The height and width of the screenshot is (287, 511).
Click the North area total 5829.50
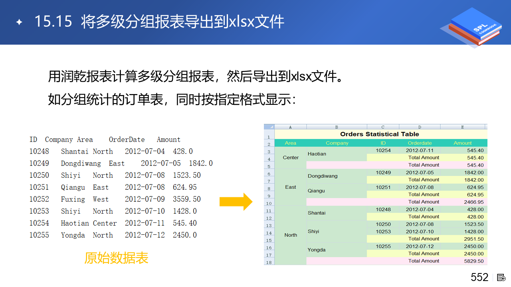(464, 261)
